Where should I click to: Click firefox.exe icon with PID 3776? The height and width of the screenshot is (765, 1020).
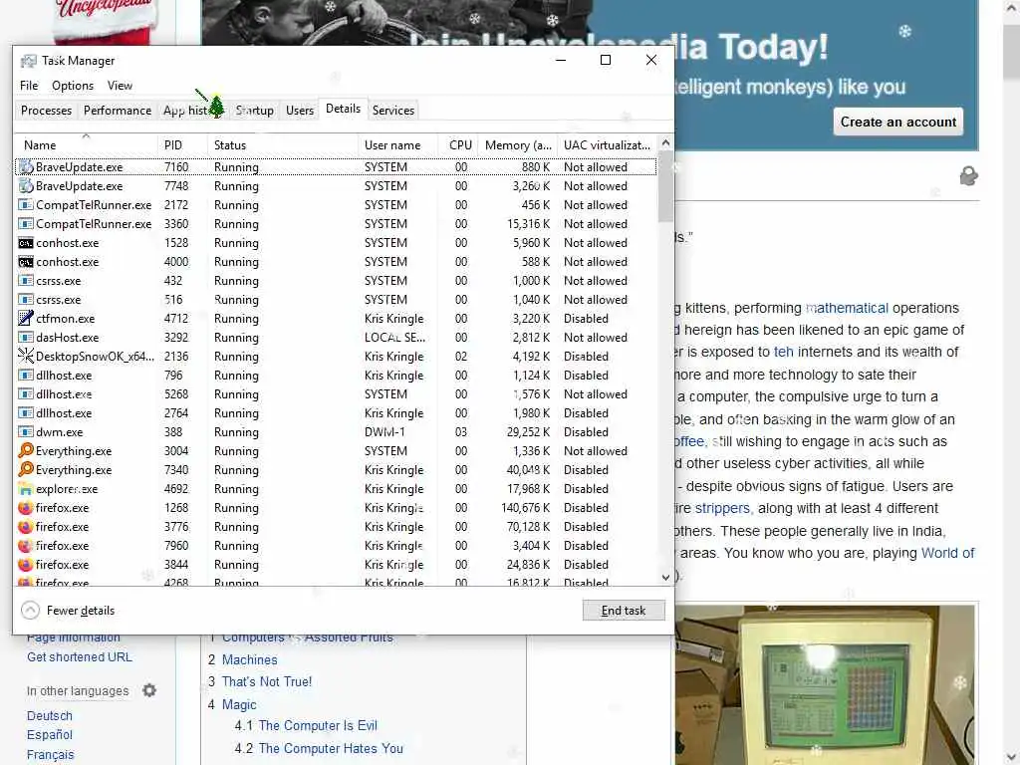[26, 526]
